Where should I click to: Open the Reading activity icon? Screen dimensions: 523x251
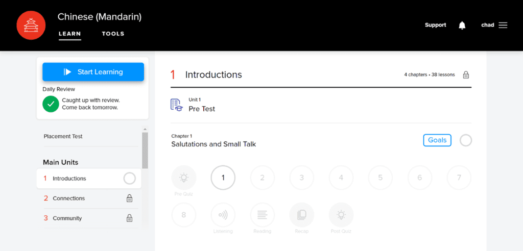pyautogui.click(x=262, y=215)
